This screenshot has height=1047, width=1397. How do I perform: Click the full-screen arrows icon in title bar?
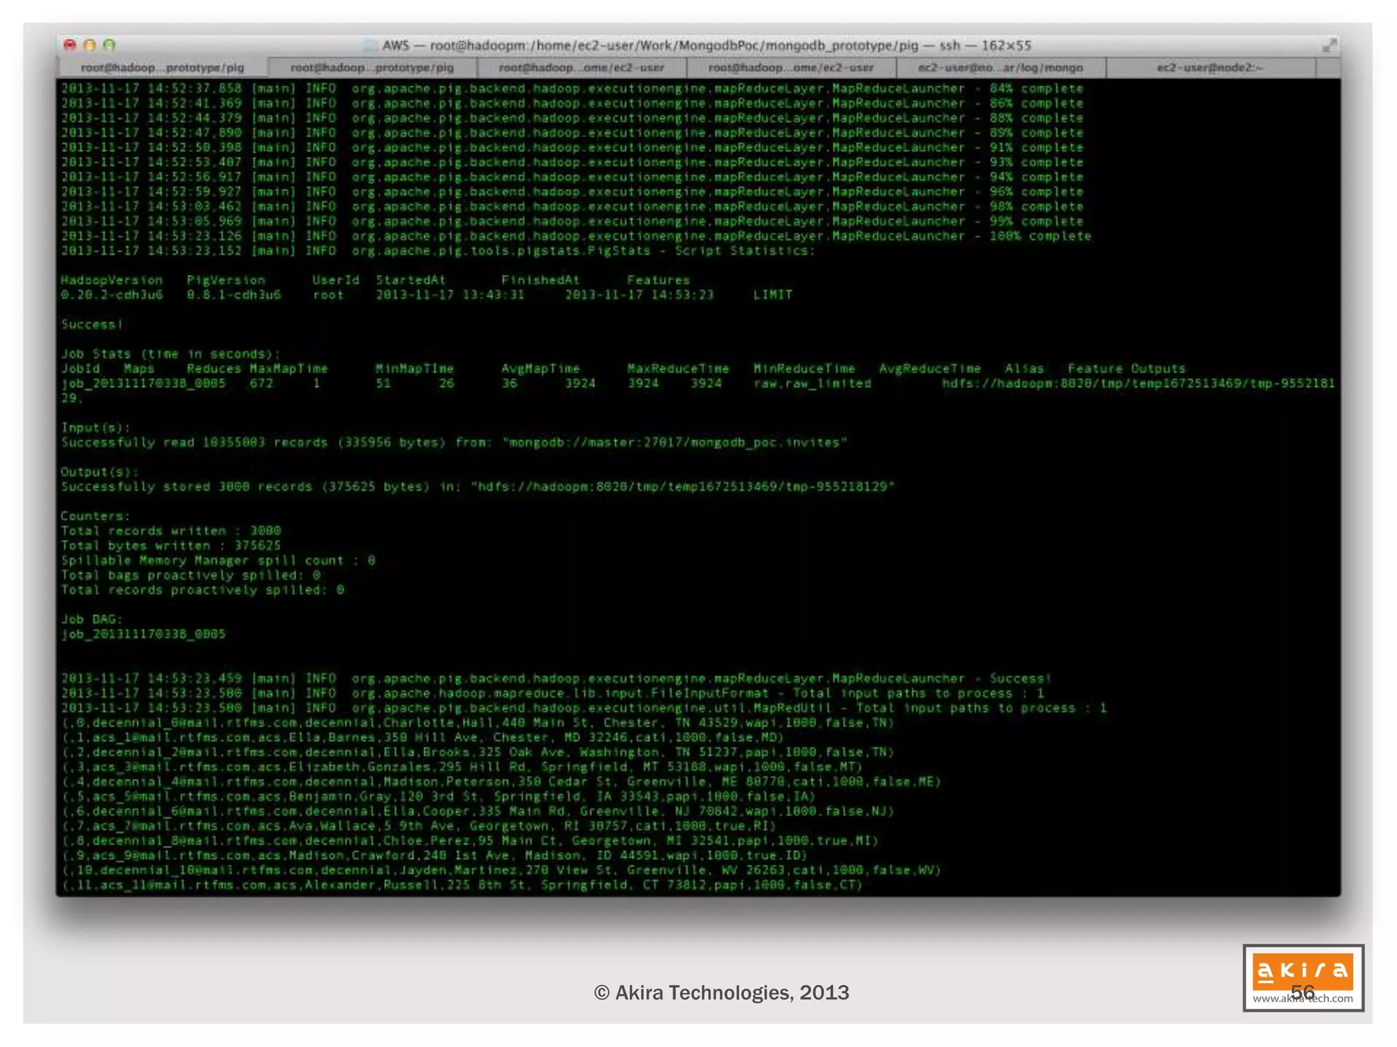tap(1328, 46)
